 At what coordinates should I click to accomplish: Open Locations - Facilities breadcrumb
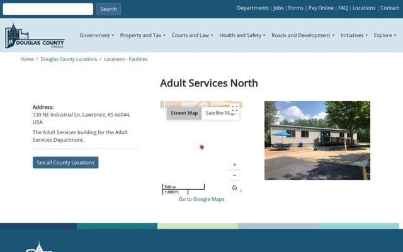pyautogui.click(x=125, y=59)
